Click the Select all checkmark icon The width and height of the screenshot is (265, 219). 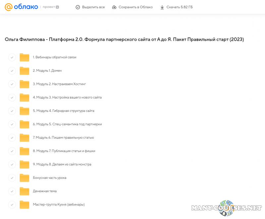click(78, 7)
